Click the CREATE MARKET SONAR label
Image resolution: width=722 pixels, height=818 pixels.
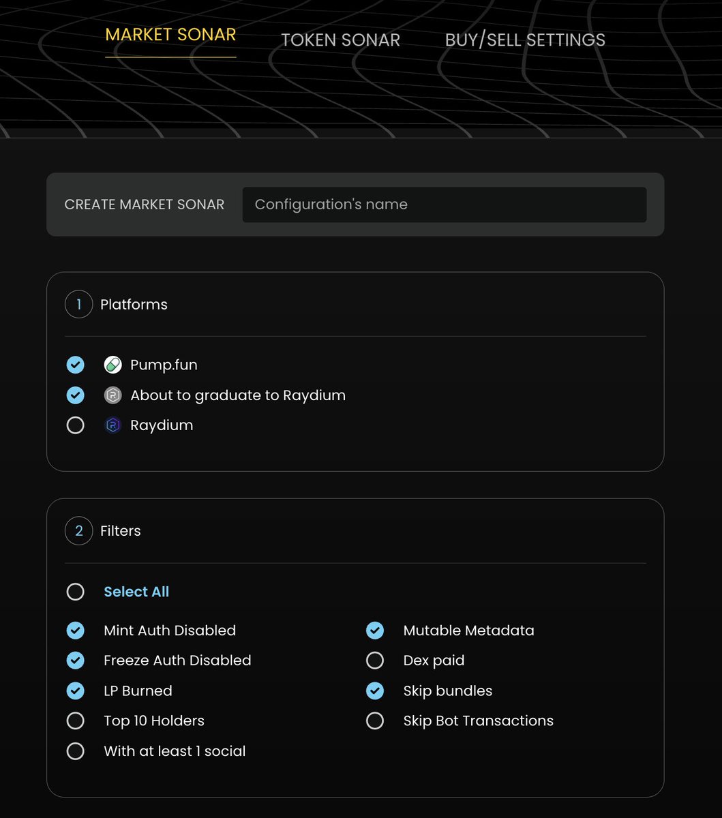pyautogui.click(x=144, y=204)
